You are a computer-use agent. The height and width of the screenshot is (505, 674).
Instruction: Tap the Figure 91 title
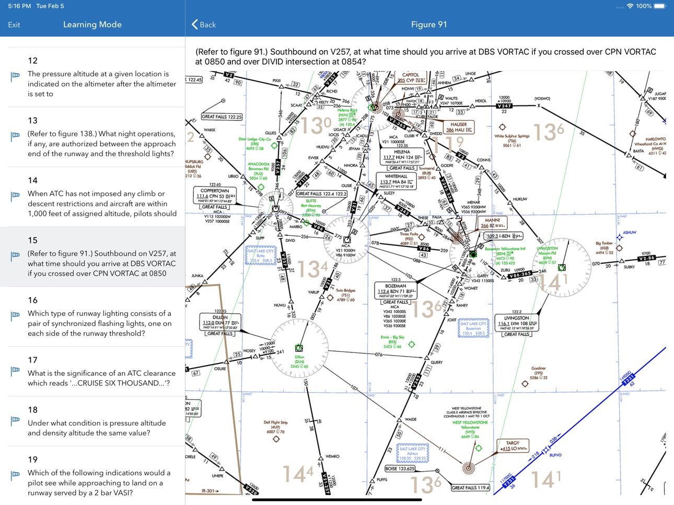pyautogui.click(x=429, y=25)
